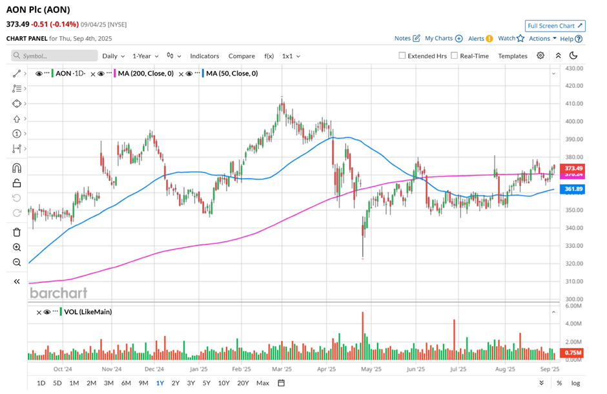Undo the last chart action
607x394 pixels.
pos(16,198)
